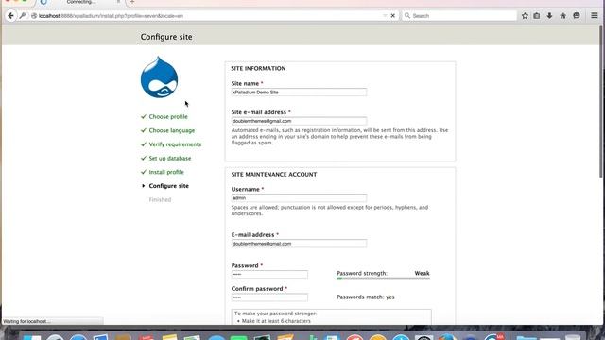Click the 'SITE INFORMATION' section heading
The height and width of the screenshot is (340, 605).
258,68
